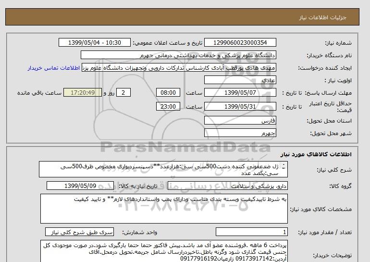Step the general description box spinner arrows
This screenshot has height=262, width=370.
tap(284, 167)
